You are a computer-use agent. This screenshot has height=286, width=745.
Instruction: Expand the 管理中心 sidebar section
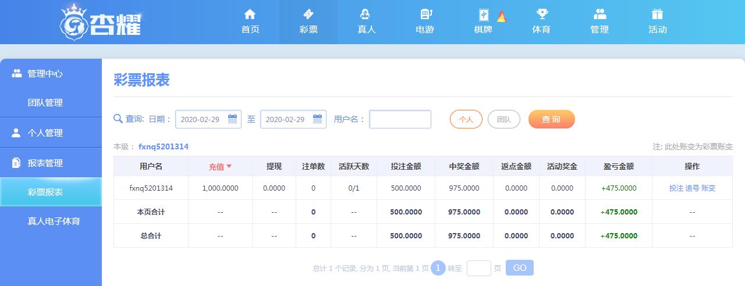click(45, 74)
